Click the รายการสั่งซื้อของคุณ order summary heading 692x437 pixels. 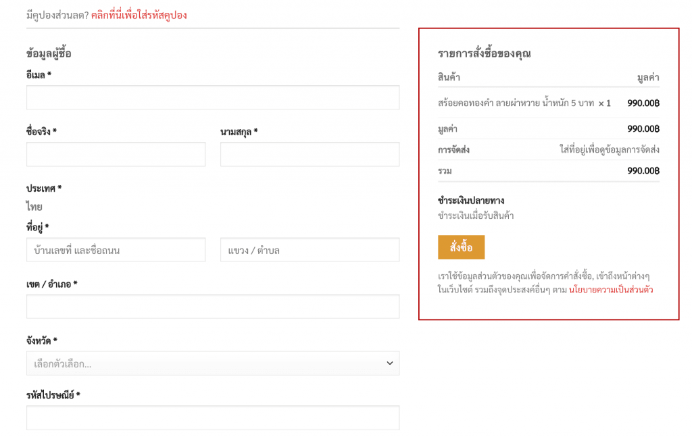point(484,53)
